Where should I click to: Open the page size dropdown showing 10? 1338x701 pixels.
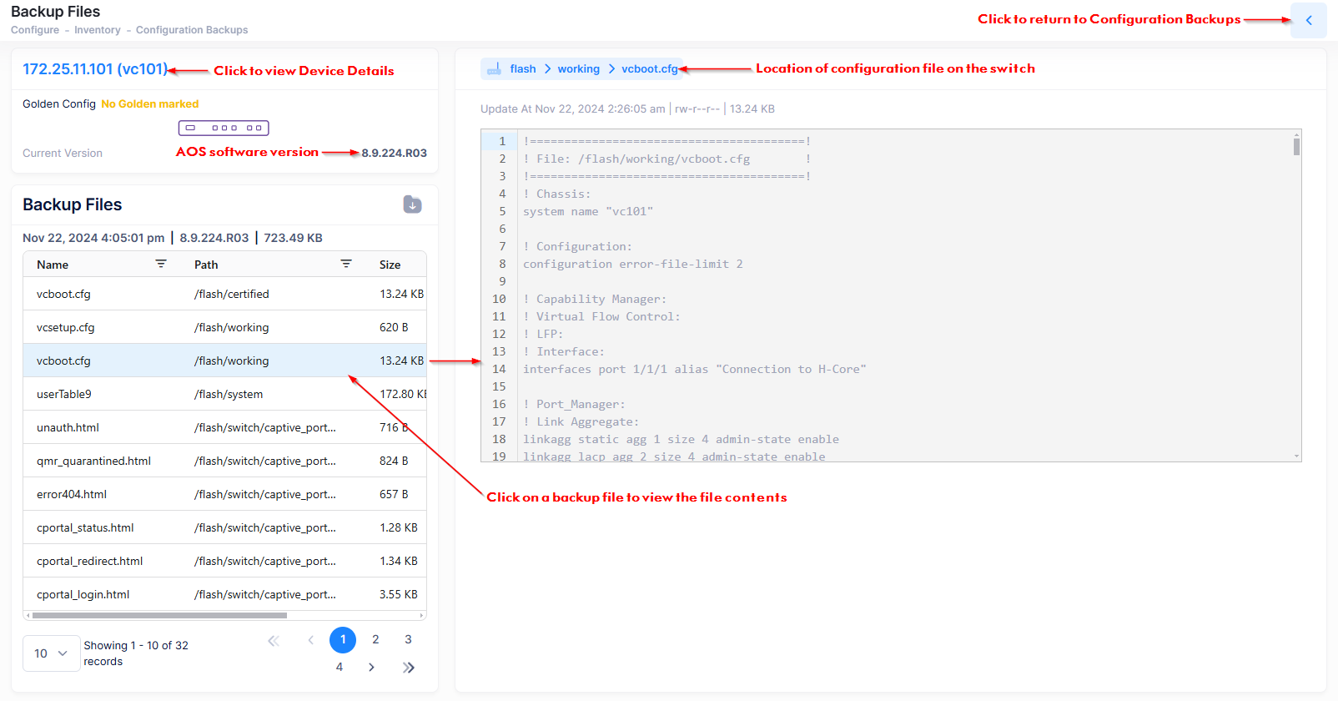pyautogui.click(x=51, y=653)
